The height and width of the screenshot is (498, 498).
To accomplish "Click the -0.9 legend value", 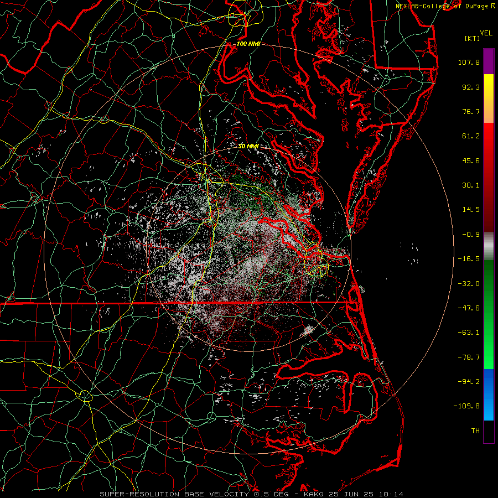I will [471, 235].
